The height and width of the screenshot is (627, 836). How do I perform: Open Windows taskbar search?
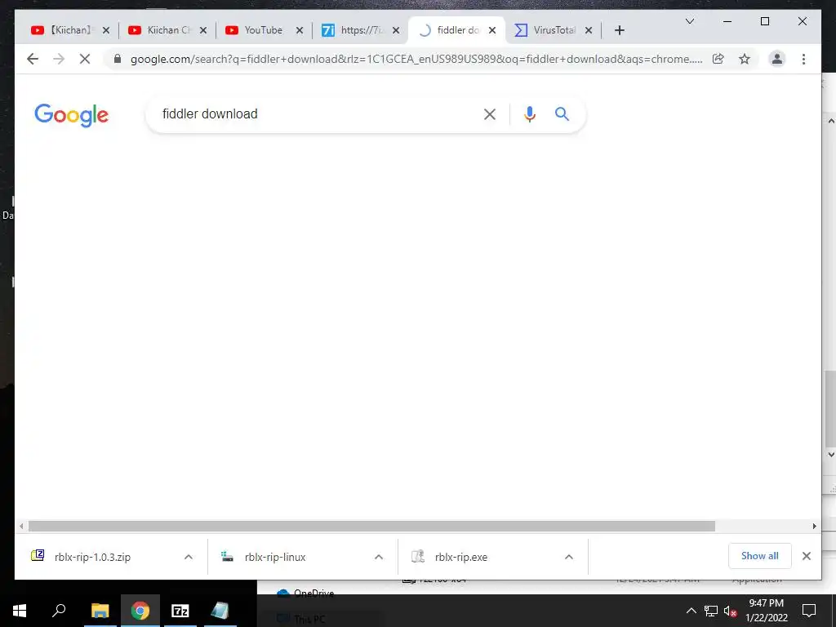pos(59,611)
